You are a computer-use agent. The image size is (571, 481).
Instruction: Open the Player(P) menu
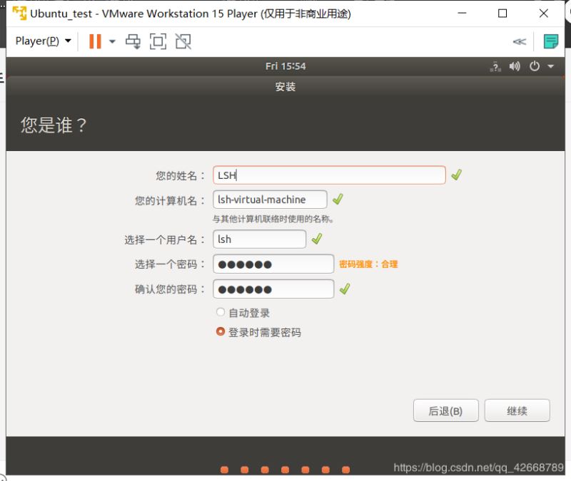pos(38,41)
